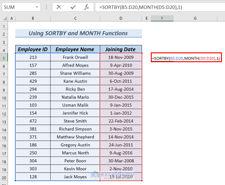Expand the Name Box dropdown arrow
225x185 pixels.
37,7
